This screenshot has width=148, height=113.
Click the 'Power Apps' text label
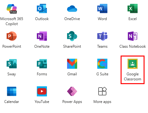(72, 102)
